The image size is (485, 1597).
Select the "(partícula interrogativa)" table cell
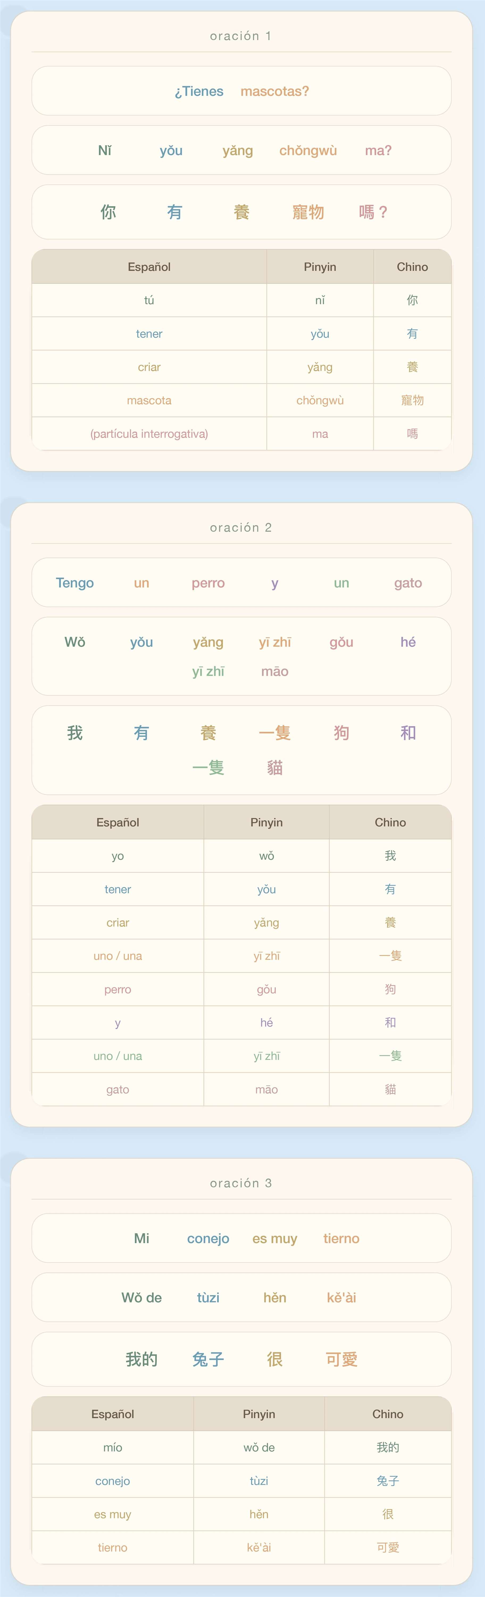(x=149, y=434)
